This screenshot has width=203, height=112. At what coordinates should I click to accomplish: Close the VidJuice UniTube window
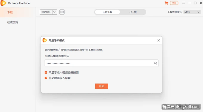click(x=201, y=3)
